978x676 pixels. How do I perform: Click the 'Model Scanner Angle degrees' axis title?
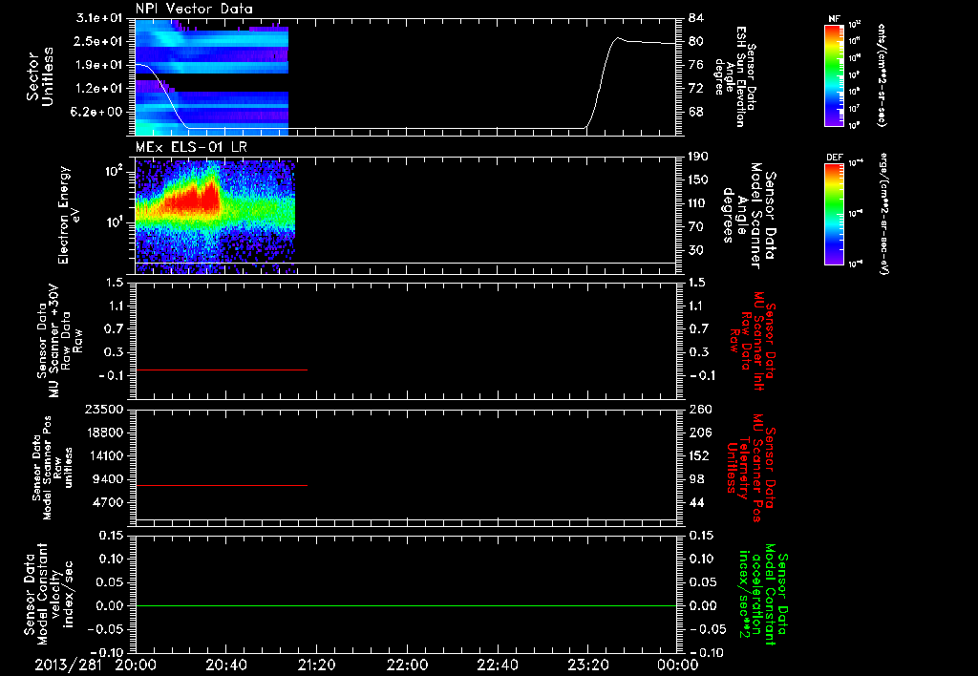pos(749,216)
